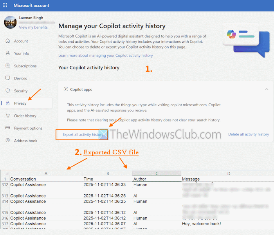Select column C header in spreadsheet
The width and height of the screenshot is (274, 235).
click(x=157, y=174)
